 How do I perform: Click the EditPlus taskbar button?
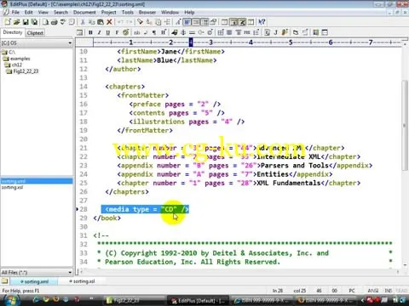pos(197,300)
